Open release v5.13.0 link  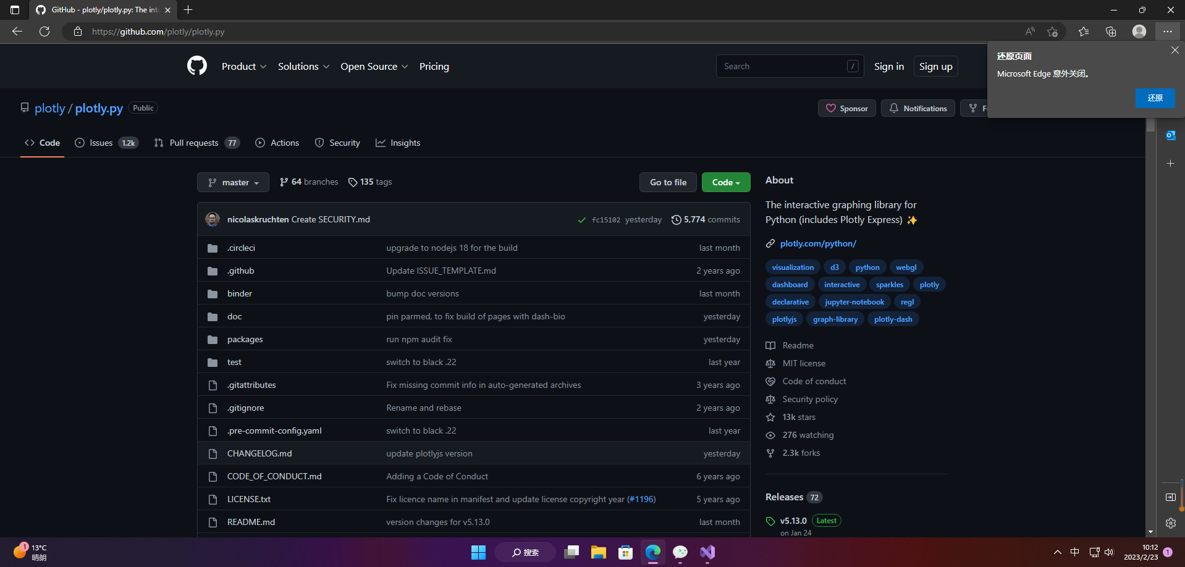pos(793,521)
